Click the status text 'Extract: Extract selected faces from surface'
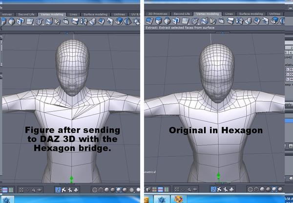The height and width of the screenshot is (203, 293). (x=180, y=28)
